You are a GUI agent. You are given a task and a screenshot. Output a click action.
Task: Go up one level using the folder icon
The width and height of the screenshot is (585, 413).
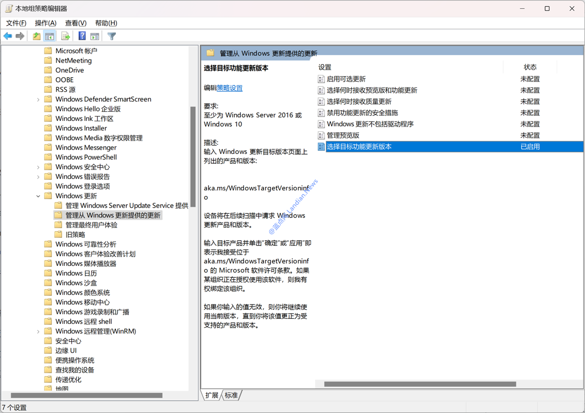(37, 36)
